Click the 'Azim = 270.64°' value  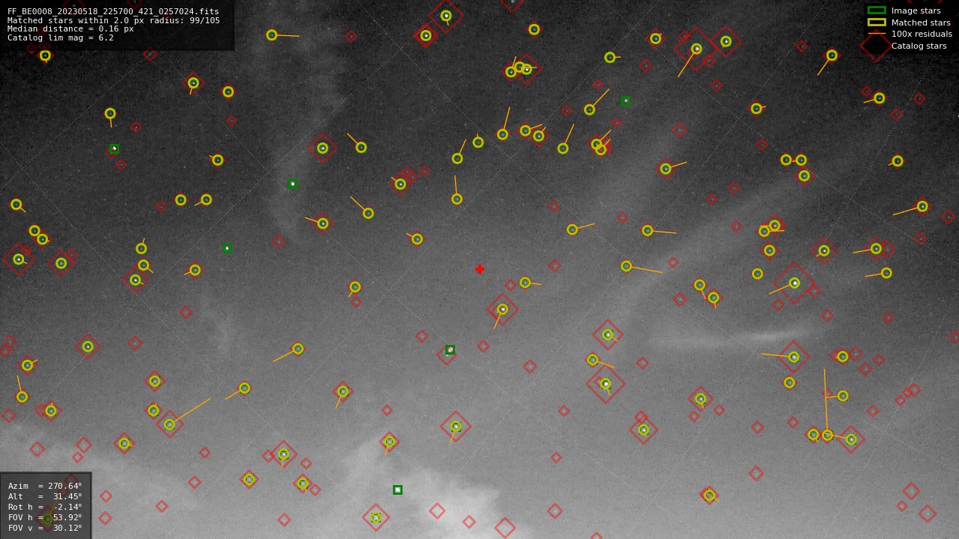pos(45,486)
